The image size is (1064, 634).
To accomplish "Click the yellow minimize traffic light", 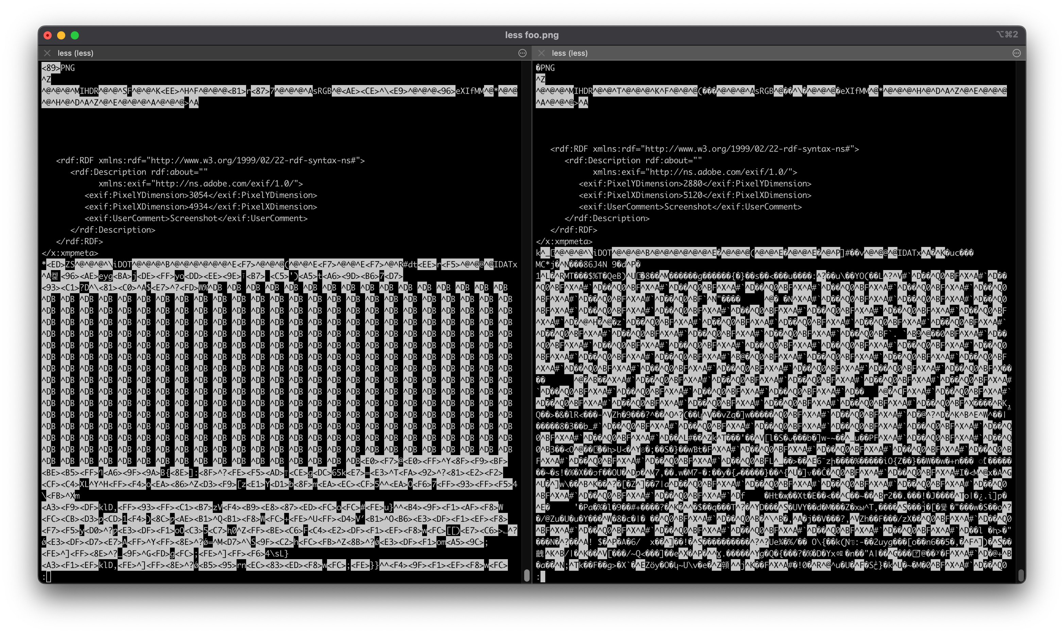I will point(61,35).
